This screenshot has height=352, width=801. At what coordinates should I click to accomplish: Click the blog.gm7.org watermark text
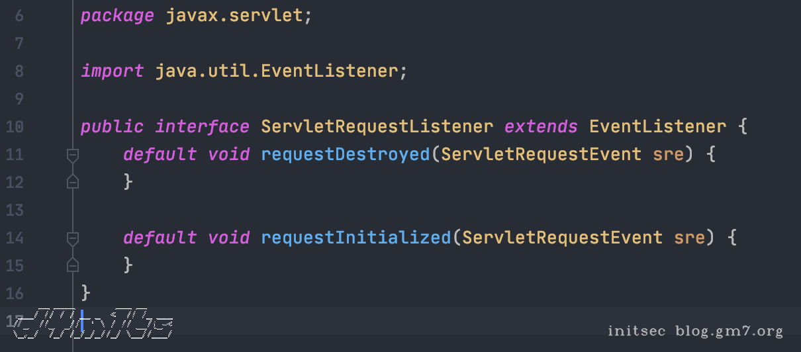coord(729,331)
